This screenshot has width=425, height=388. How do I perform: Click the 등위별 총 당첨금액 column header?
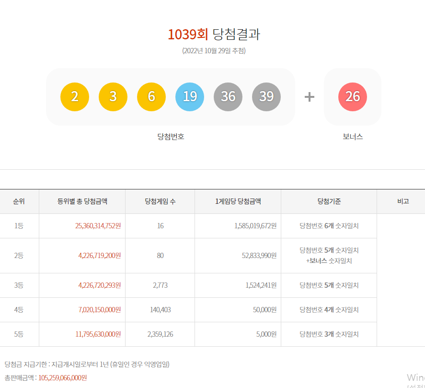pyautogui.click(x=82, y=201)
